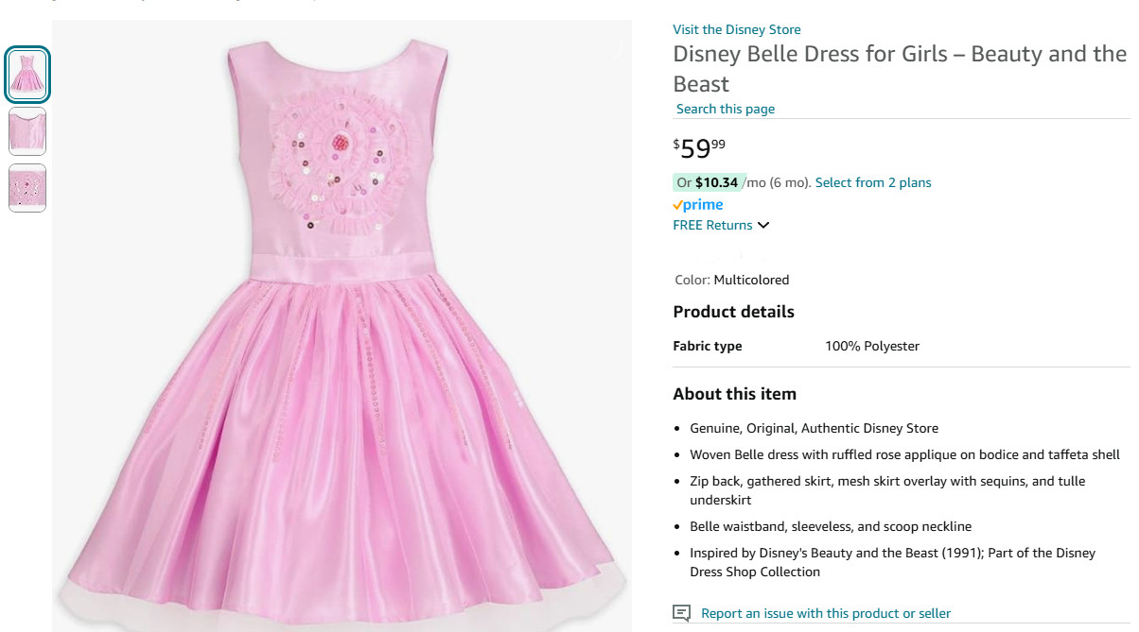
Task: Click the report-an-issue speech bubble icon
Action: [679, 613]
